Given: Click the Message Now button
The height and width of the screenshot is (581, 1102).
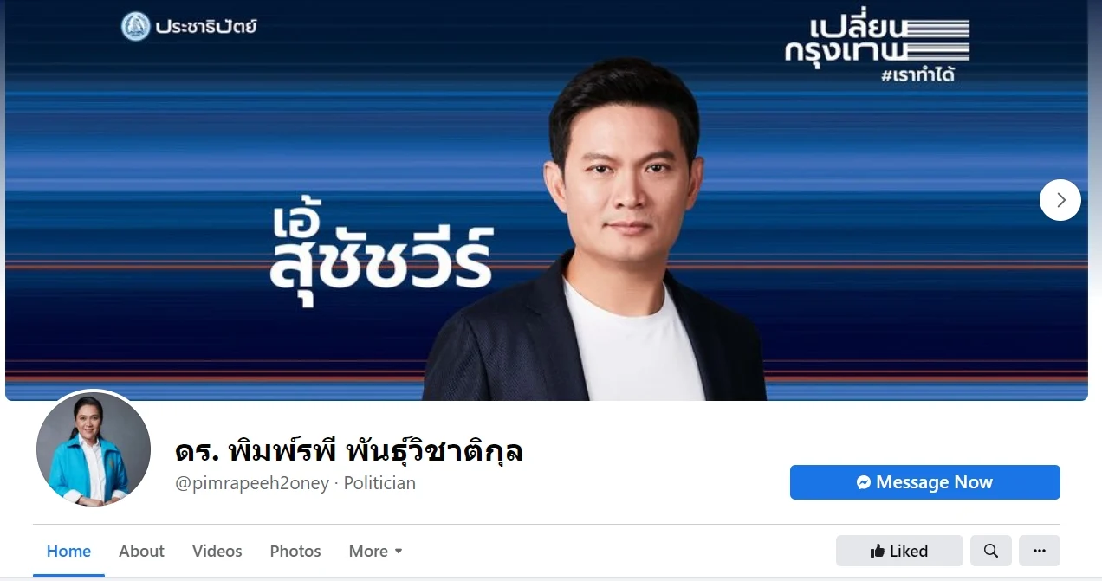Looking at the screenshot, I should click(925, 482).
